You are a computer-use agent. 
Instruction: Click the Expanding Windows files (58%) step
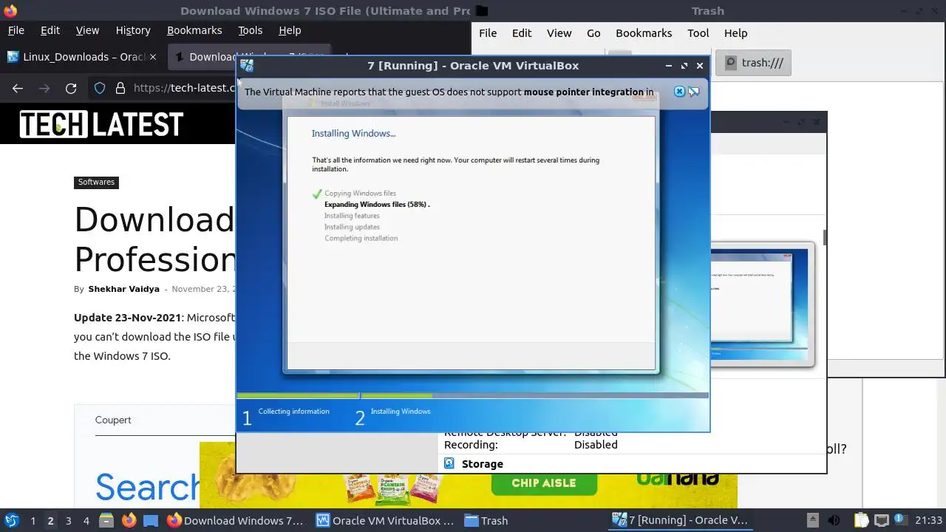[377, 205]
